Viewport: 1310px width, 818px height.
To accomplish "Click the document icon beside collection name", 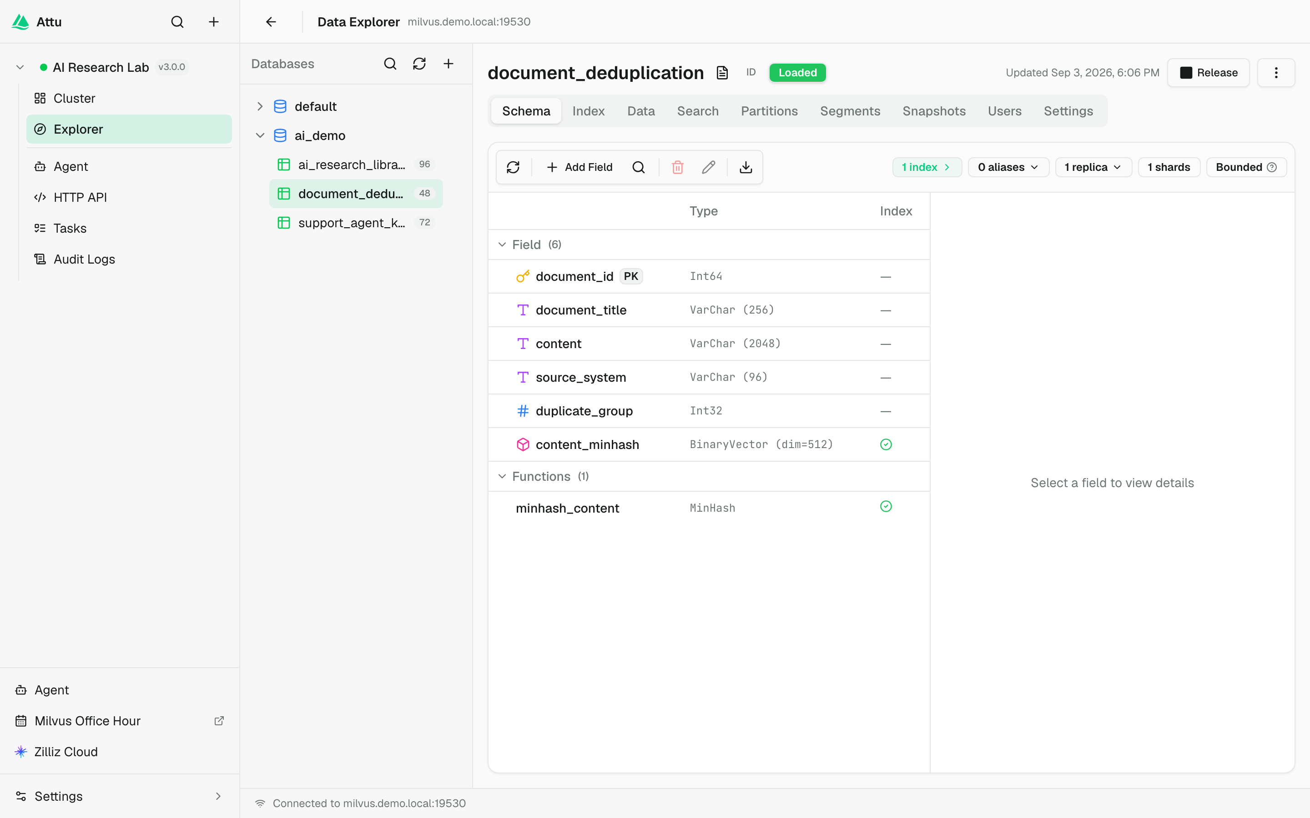I will point(722,73).
